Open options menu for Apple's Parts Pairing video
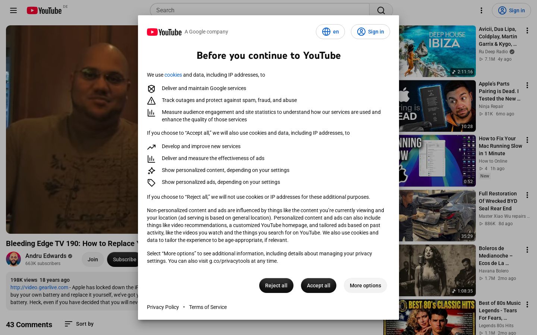The height and width of the screenshot is (335, 537). tap(527, 85)
